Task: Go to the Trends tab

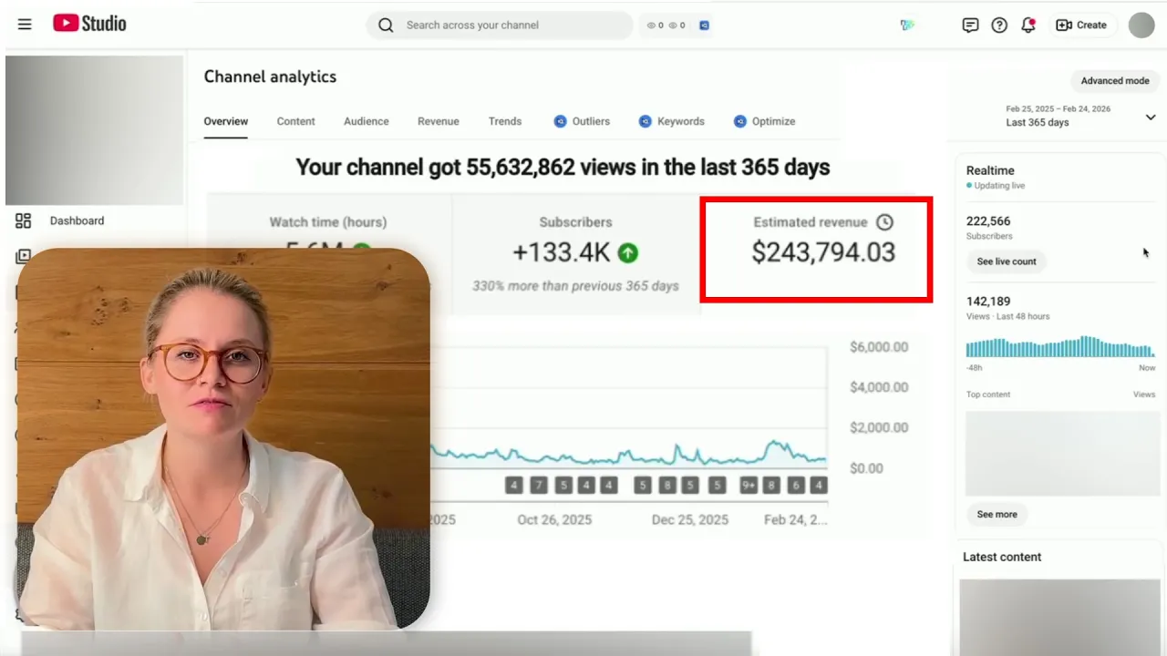Action: (505, 121)
